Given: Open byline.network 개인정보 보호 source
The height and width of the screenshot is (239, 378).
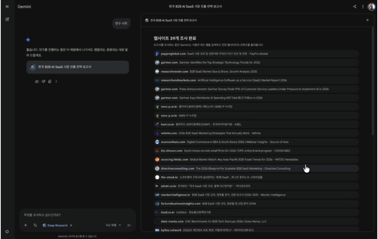Looking at the screenshot, I should coord(256,230).
